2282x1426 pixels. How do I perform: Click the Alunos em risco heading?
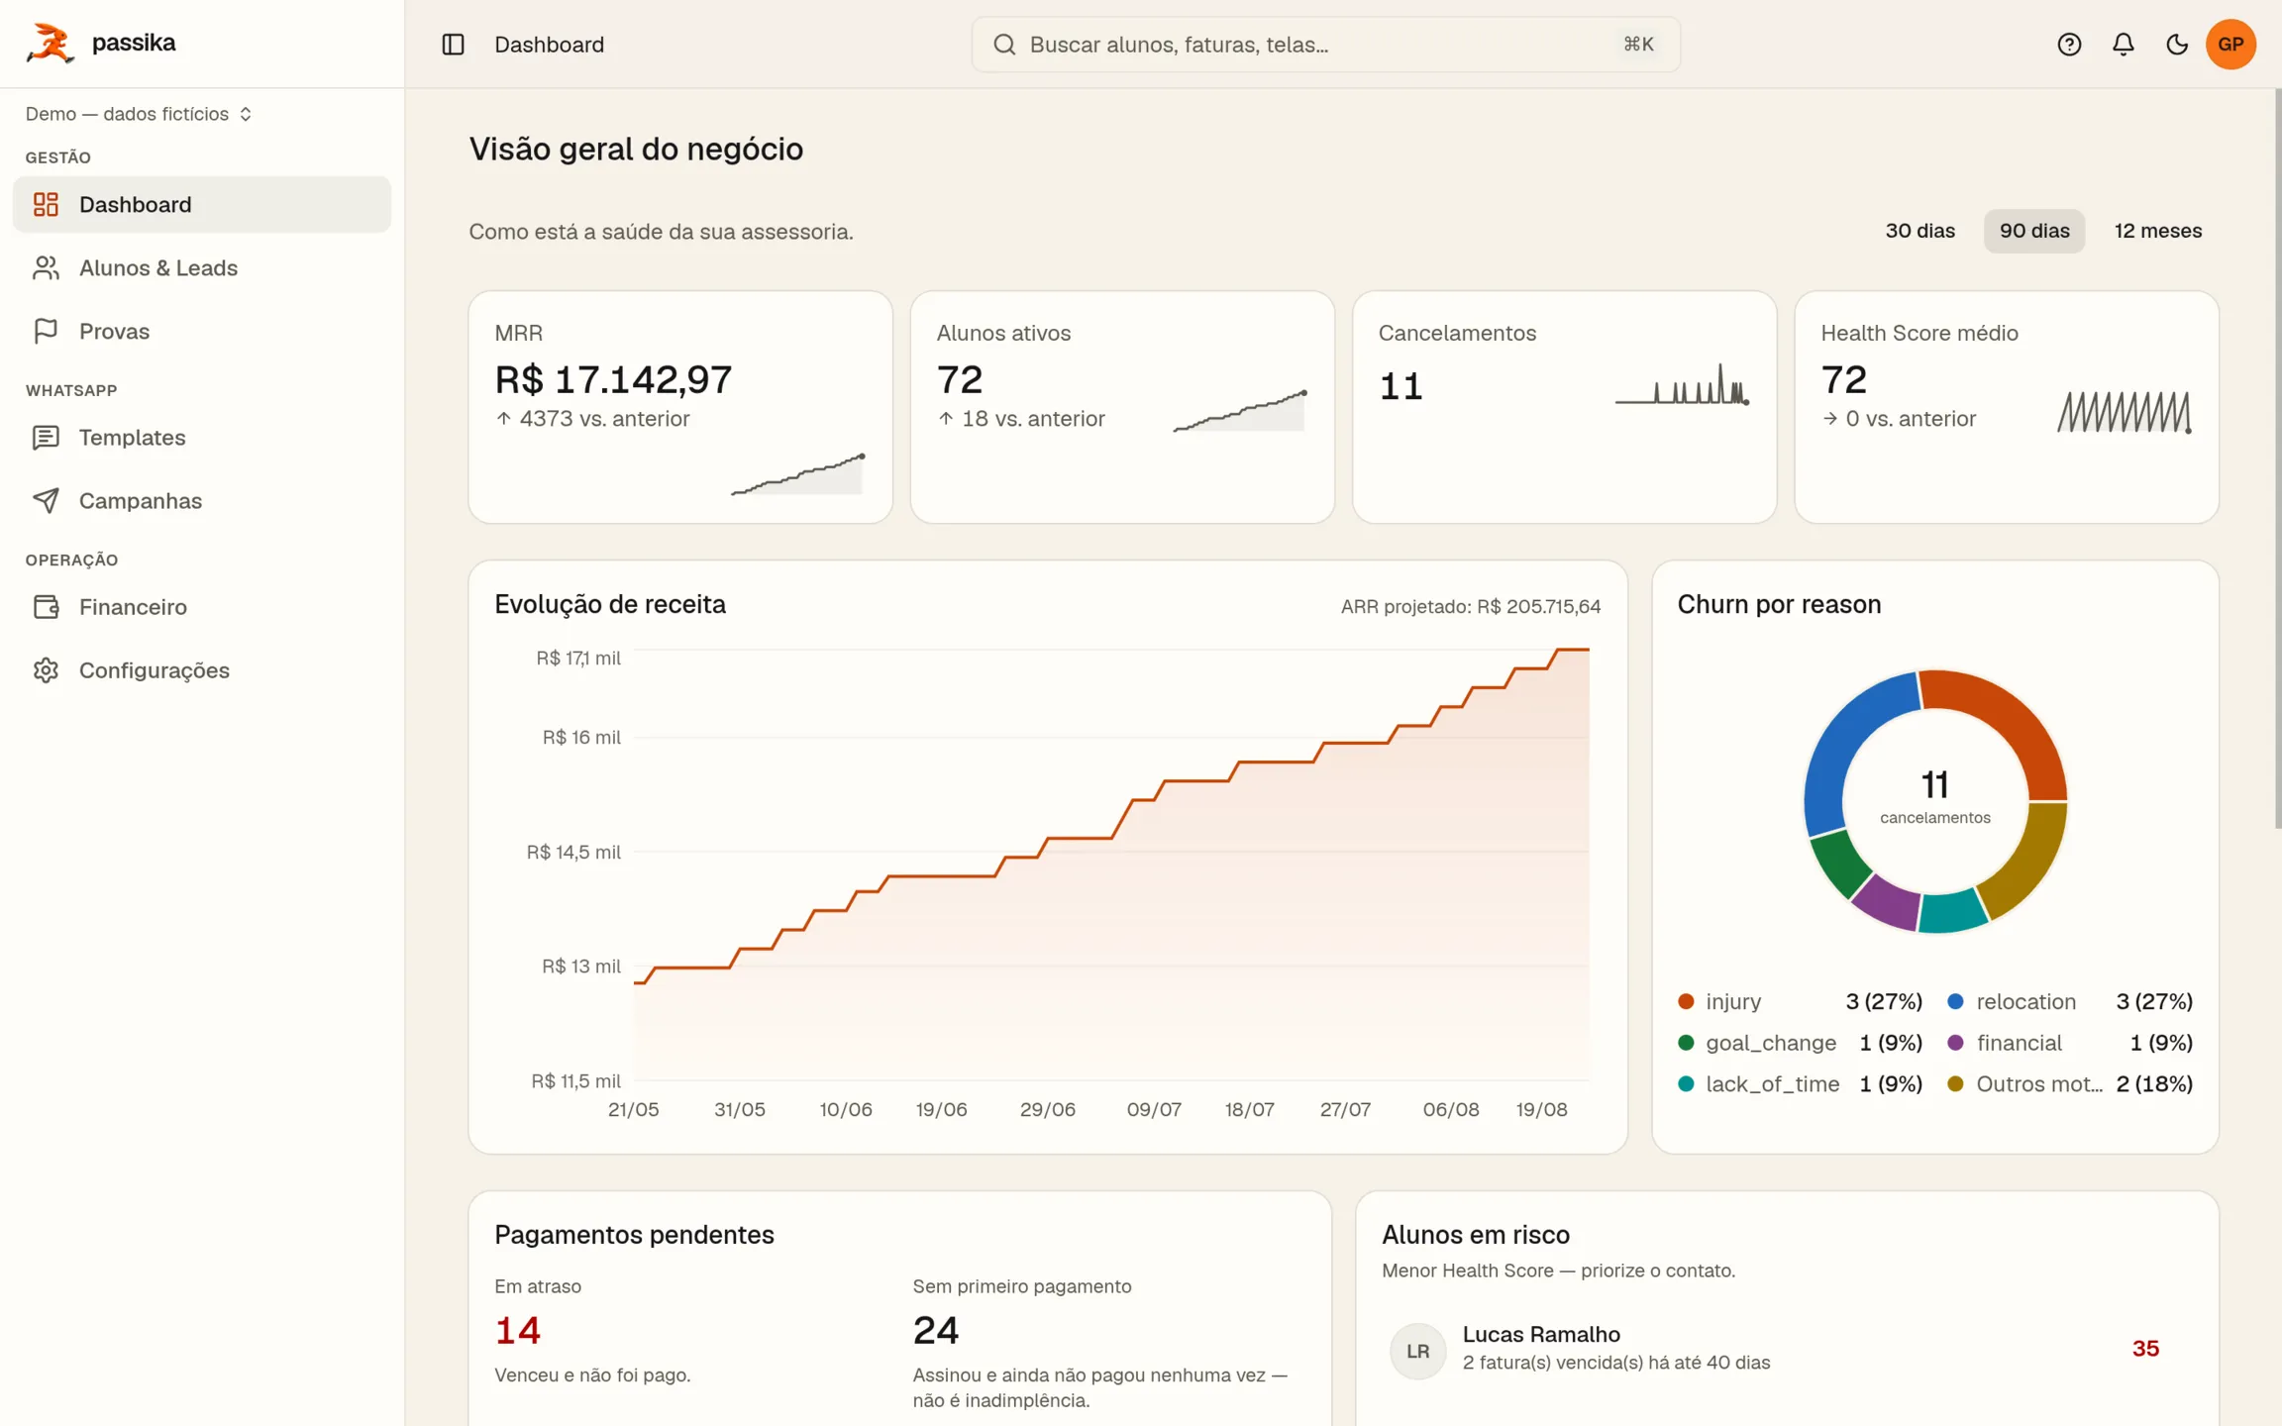tap(1476, 1235)
